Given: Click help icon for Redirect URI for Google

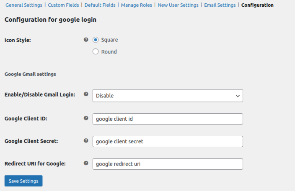Looking at the screenshot, I should coord(86,163).
